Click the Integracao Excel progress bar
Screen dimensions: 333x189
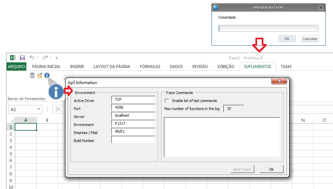point(268,28)
